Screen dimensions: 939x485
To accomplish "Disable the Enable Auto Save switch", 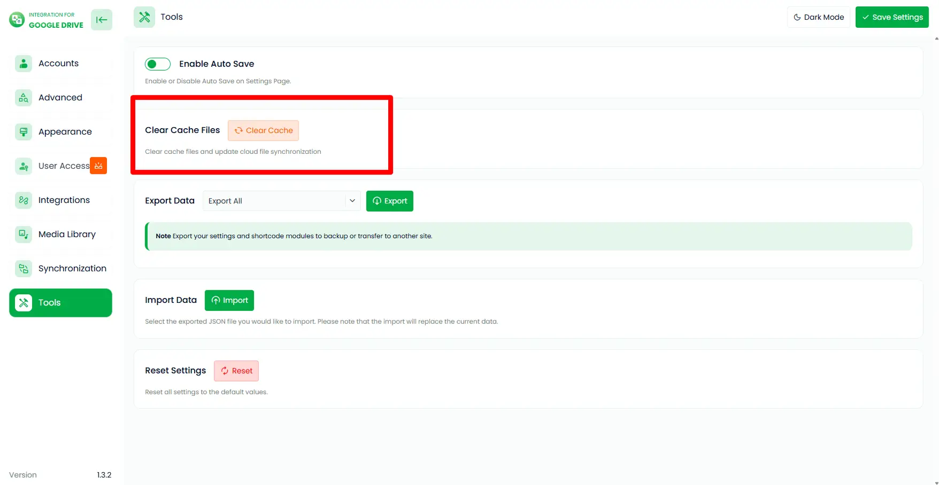I will click(x=157, y=64).
